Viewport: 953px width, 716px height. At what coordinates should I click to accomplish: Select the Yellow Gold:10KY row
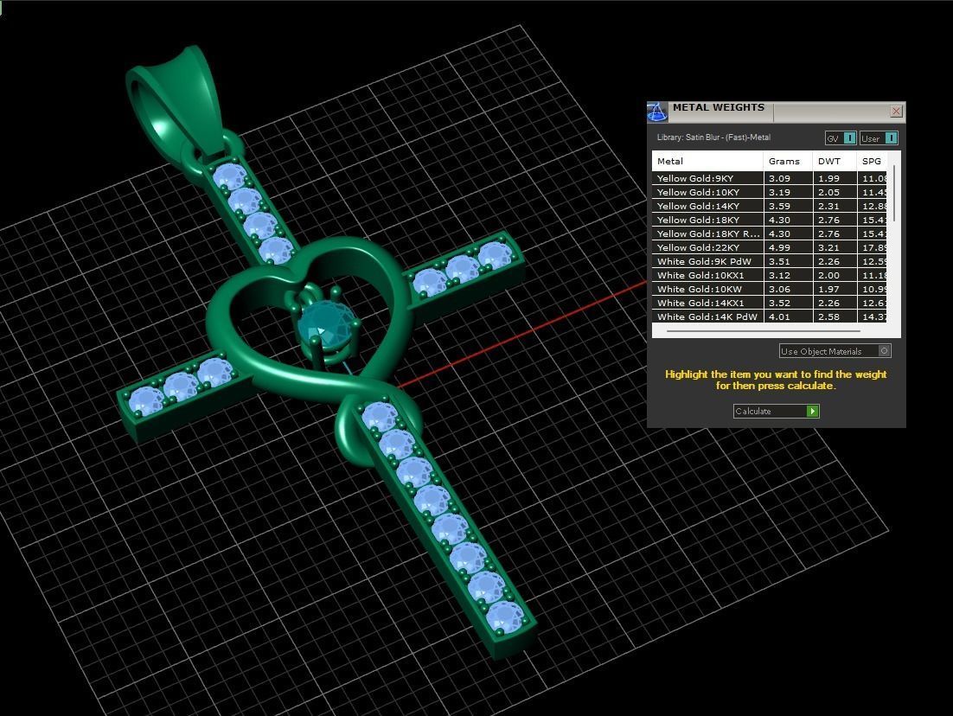770,192
